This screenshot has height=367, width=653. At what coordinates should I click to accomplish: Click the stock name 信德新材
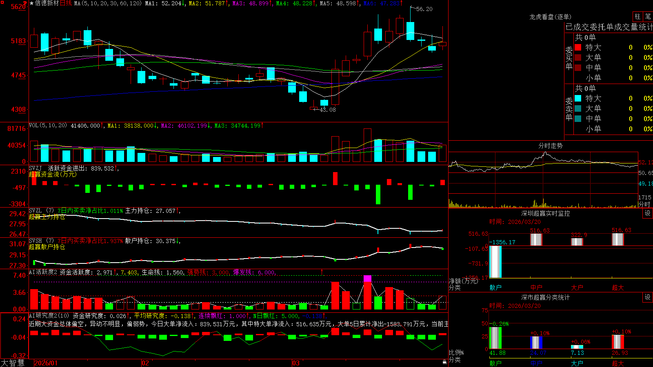47,3
